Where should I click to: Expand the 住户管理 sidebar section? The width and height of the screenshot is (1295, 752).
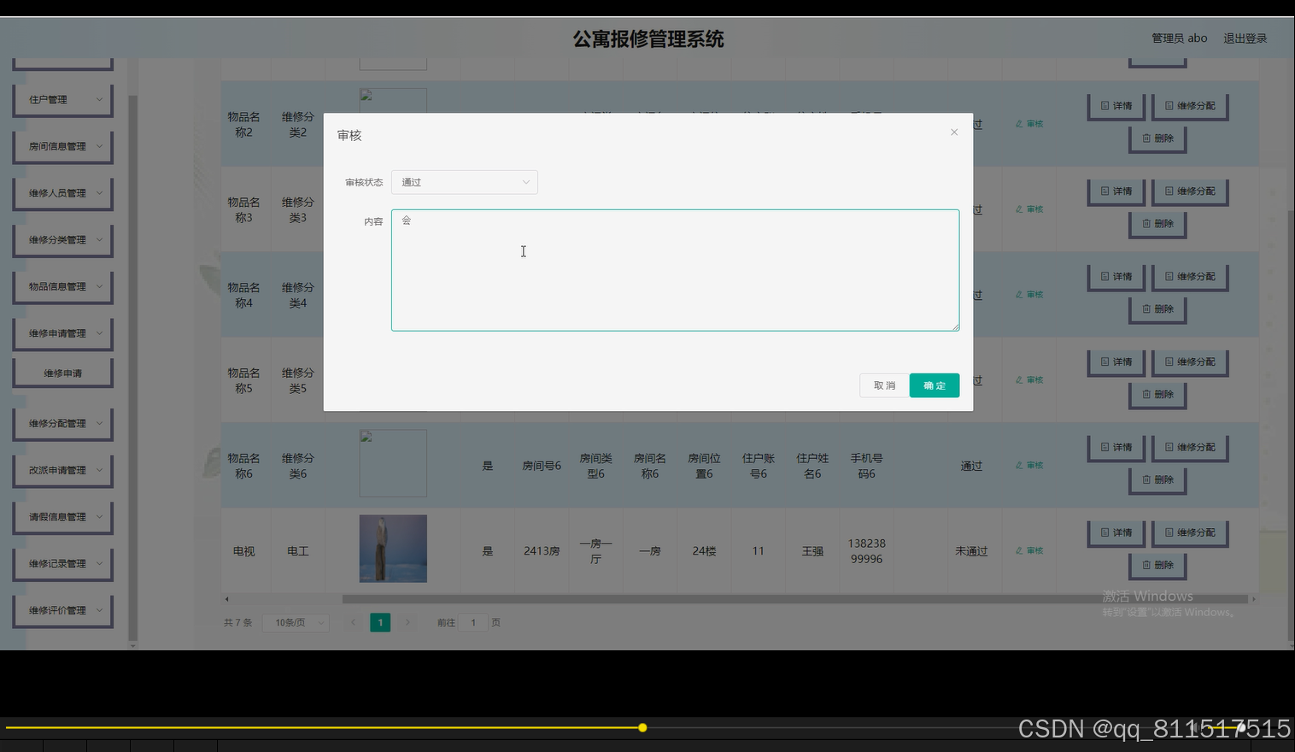62,99
